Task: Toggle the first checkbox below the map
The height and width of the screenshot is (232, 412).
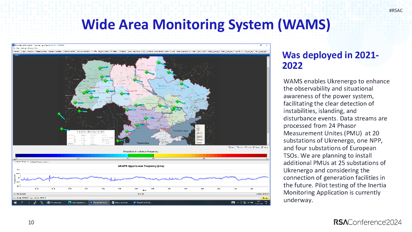Action: [229, 147]
